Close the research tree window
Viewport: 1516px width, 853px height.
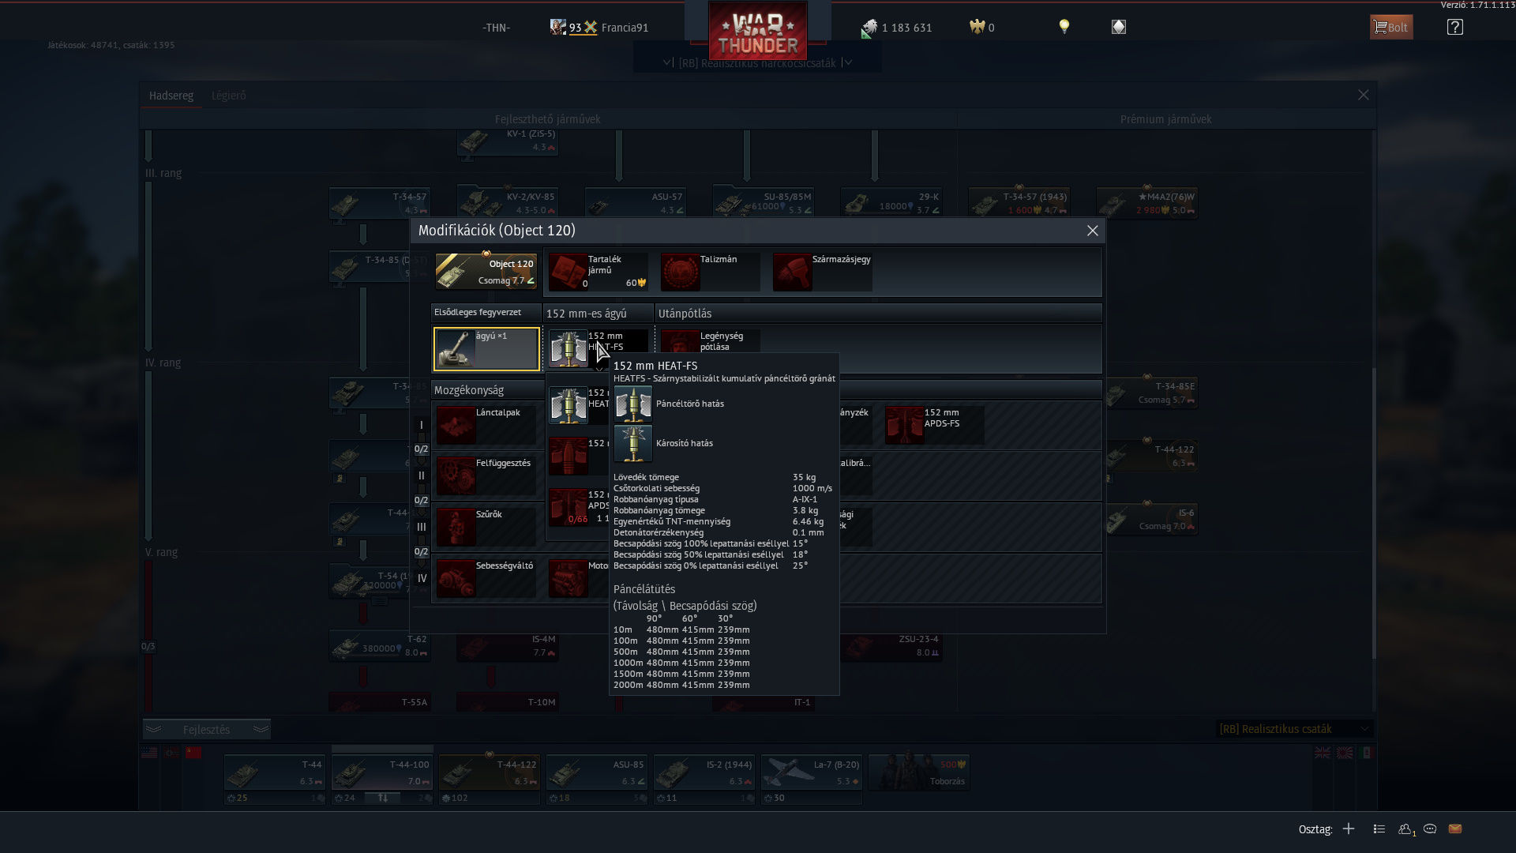1363,95
